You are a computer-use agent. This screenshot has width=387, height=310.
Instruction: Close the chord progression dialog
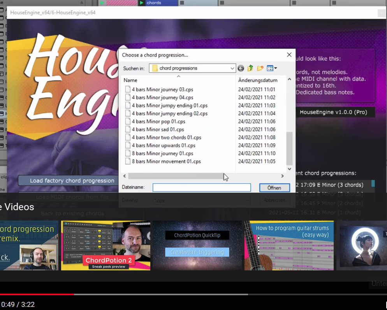pyautogui.click(x=289, y=55)
